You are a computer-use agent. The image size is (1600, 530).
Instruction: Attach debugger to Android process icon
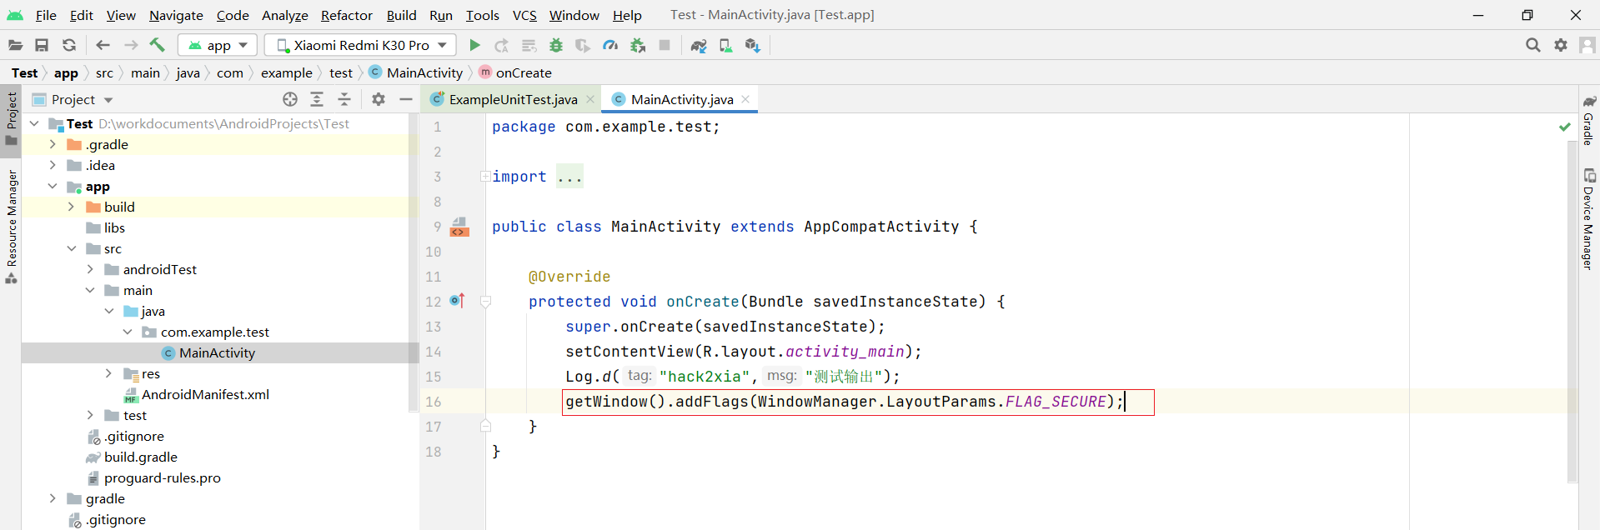coord(638,45)
